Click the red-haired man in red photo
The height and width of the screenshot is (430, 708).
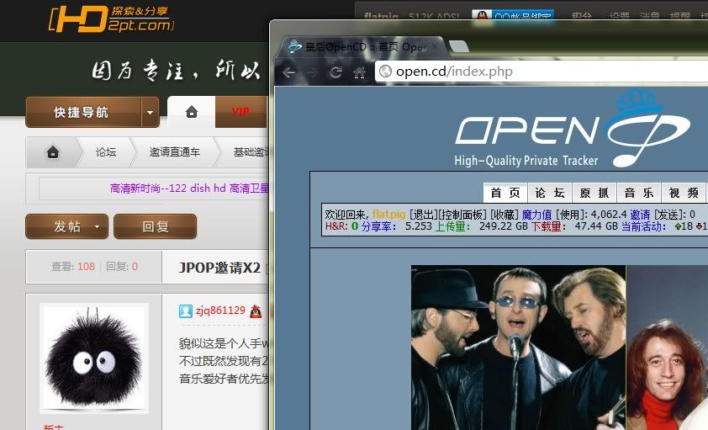[x=667, y=348]
